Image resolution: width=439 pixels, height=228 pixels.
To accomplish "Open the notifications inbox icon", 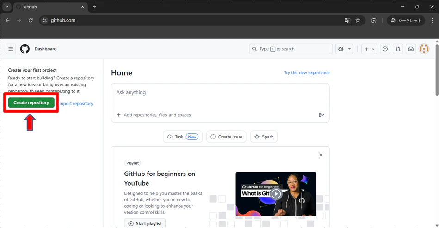I will [411, 49].
